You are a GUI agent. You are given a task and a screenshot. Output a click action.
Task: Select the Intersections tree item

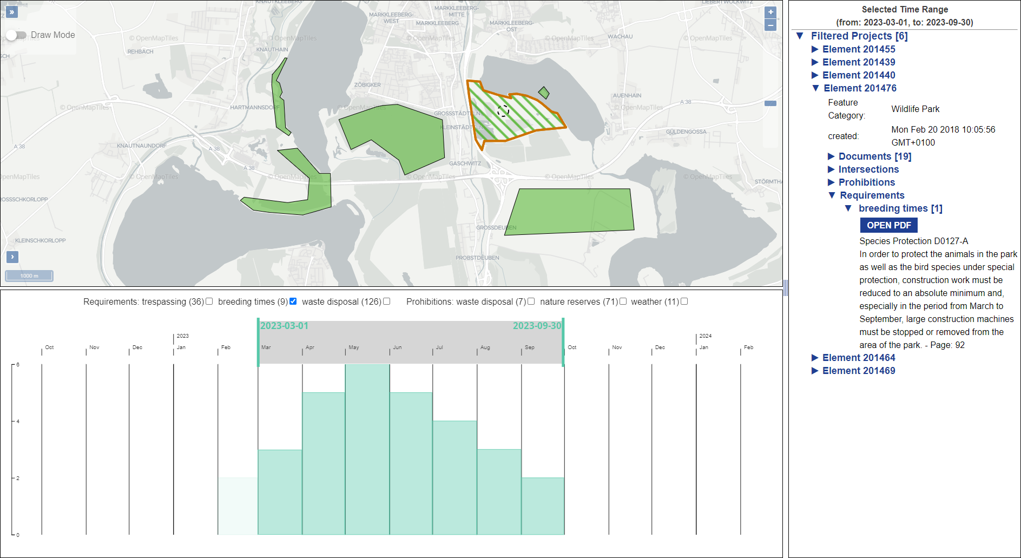coord(868,169)
